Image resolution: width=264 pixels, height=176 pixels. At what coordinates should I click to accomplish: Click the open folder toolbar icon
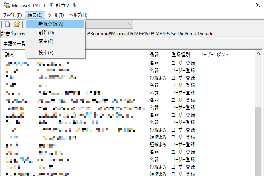point(17,24)
